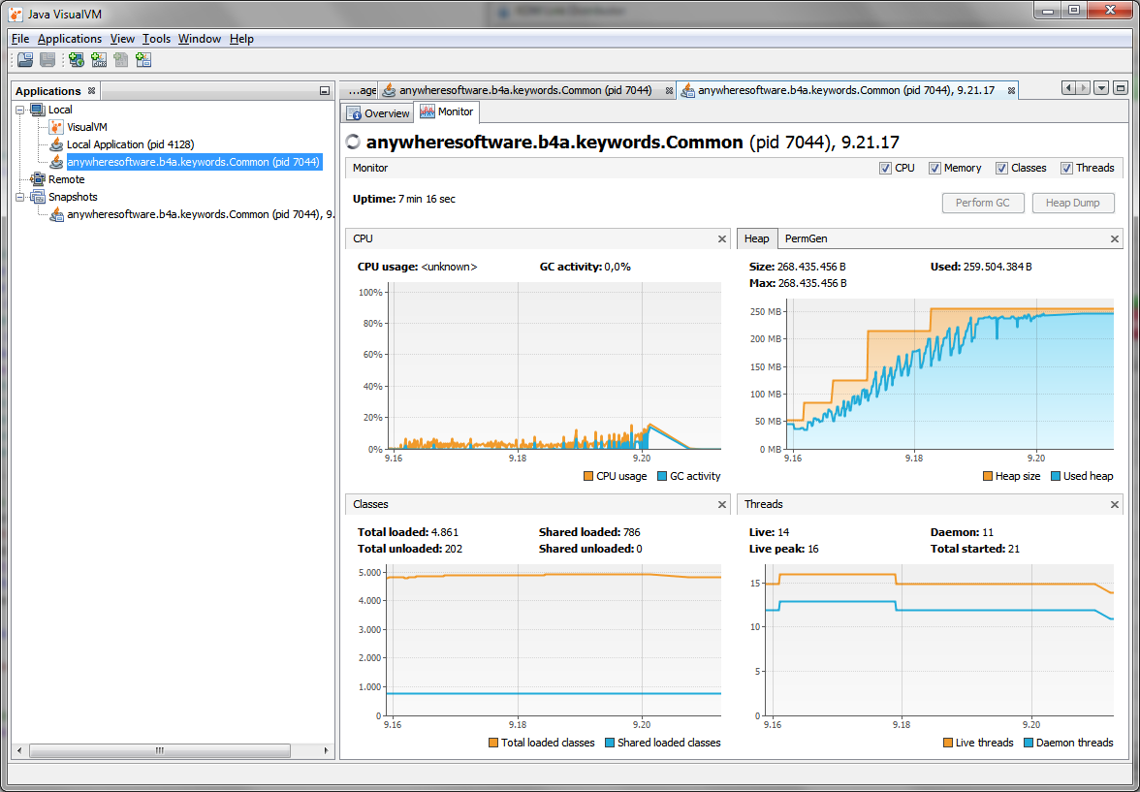Click the CPU usage orange legend swatch

588,476
